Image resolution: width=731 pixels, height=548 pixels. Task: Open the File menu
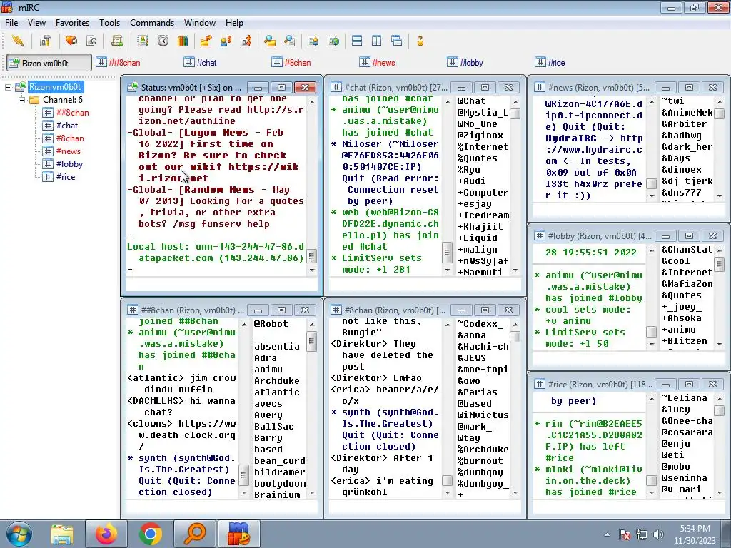point(11,22)
